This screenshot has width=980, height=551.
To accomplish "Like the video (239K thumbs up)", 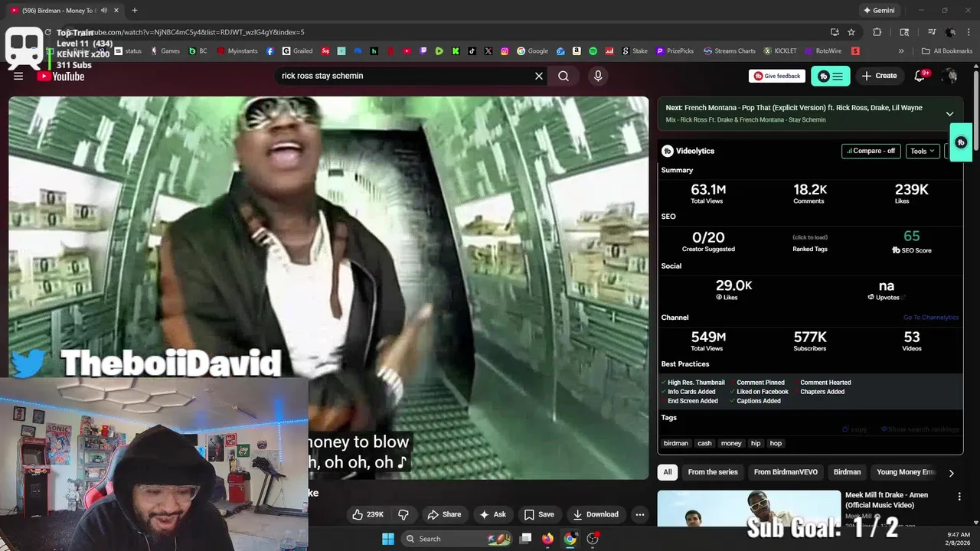I will 367,514.
